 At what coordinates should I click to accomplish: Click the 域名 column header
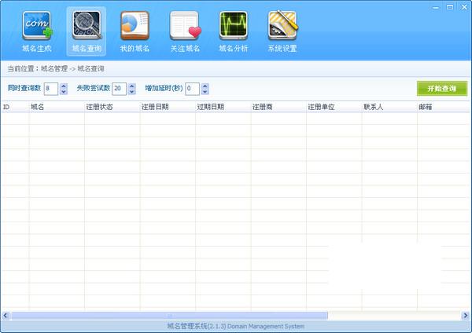(x=55, y=106)
